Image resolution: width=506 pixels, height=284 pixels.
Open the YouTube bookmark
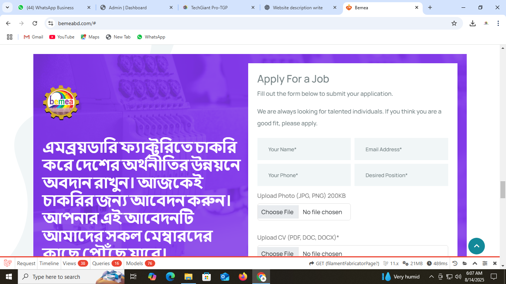62,37
